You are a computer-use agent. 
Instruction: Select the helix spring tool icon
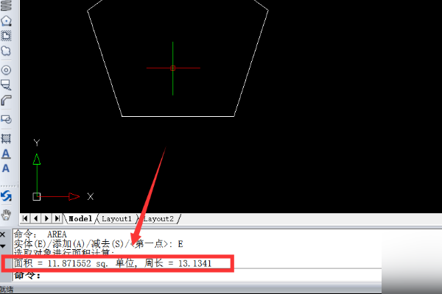(6, 5)
